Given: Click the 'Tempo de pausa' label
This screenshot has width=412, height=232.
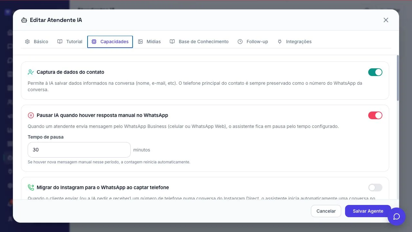Looking at the screenshot, I should click(46, 137).
